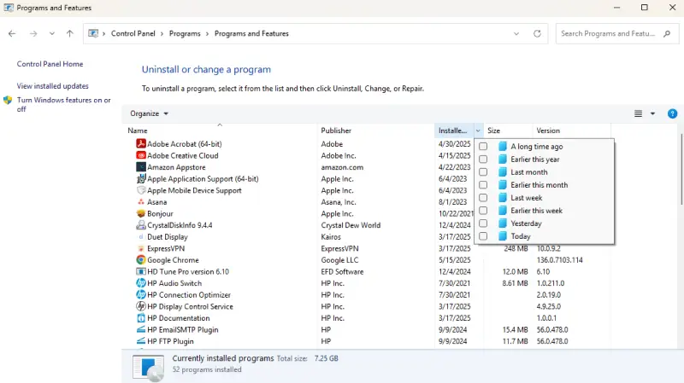The height and width of the screenshot is (383, 684).
Task: Click the search magnifier icon
Action: pyautogui.click(x=667, y=33)
